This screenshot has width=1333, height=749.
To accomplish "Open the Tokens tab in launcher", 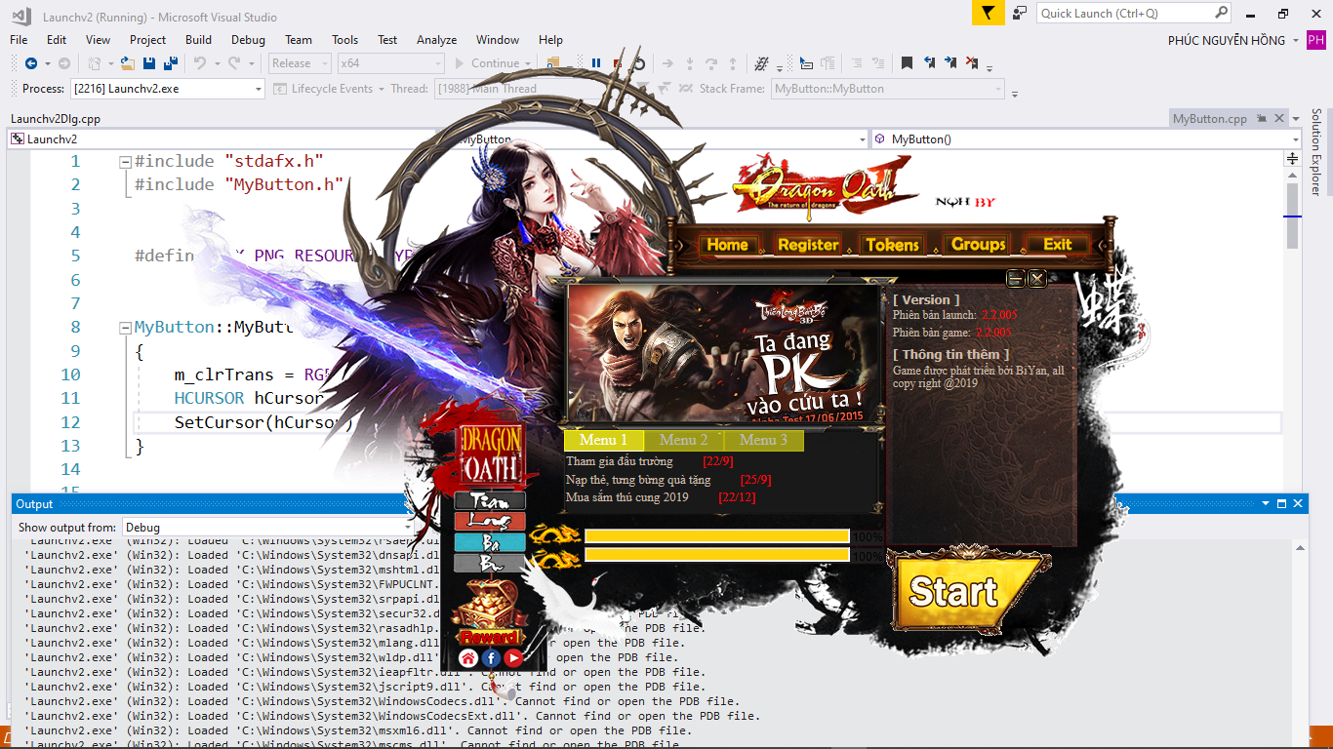I will pos(892,245).
